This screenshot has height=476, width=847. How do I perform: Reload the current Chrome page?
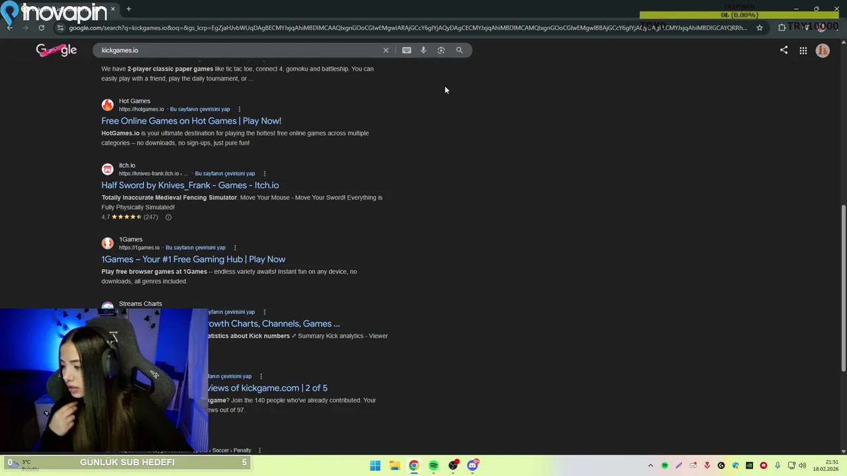[41, 28]
